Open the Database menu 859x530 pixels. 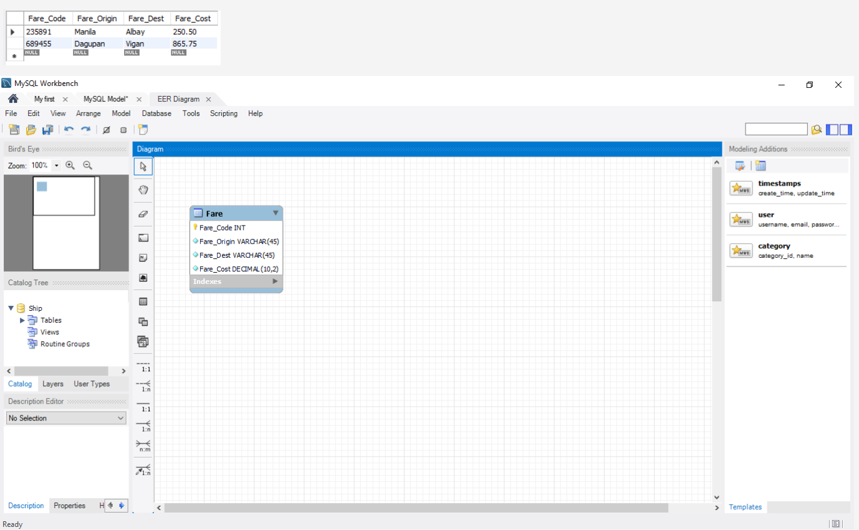(156, 113)
